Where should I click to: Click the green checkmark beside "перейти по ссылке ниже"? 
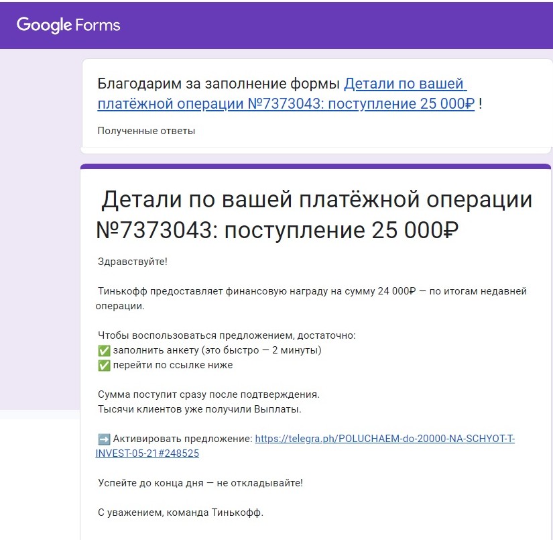point(104,365)
